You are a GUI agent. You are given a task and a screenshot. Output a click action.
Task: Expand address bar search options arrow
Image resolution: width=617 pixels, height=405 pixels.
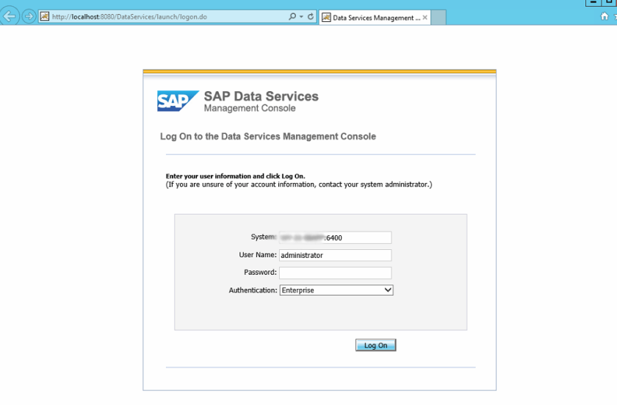[x=300, y=17]
